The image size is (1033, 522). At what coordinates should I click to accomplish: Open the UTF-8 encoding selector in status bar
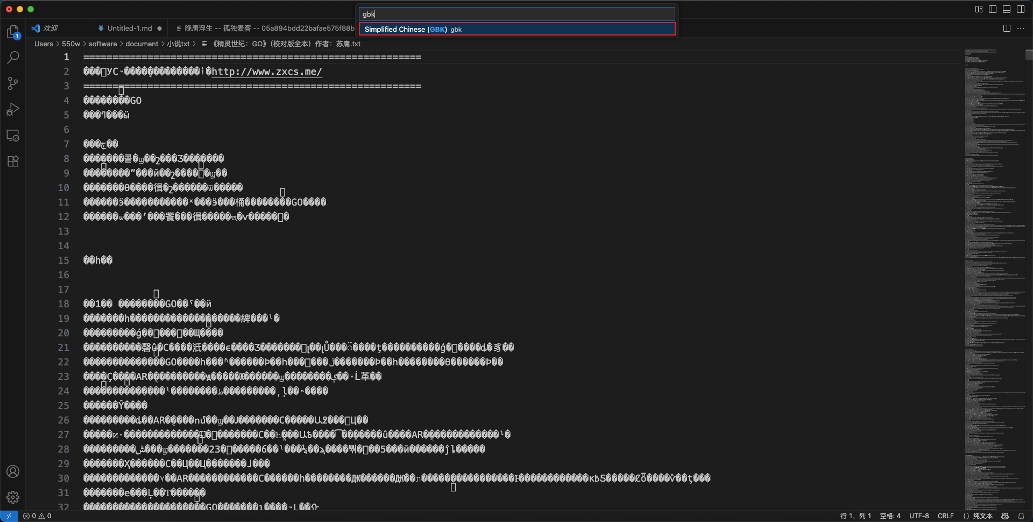918,516
